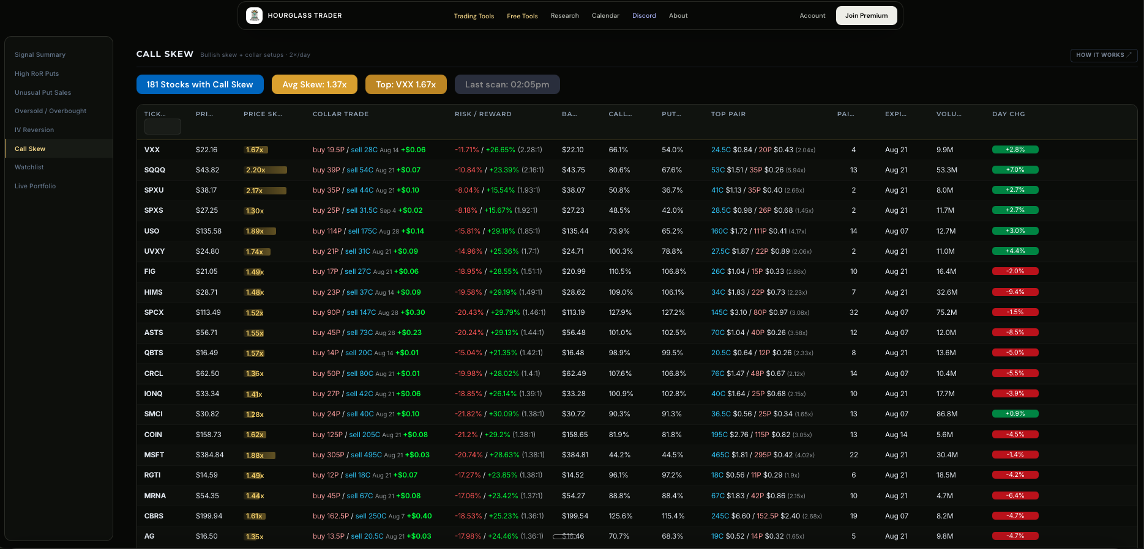Click the SMCI +0.9% day change pill
This screenshot has height=549, width=1144.
1015,413
